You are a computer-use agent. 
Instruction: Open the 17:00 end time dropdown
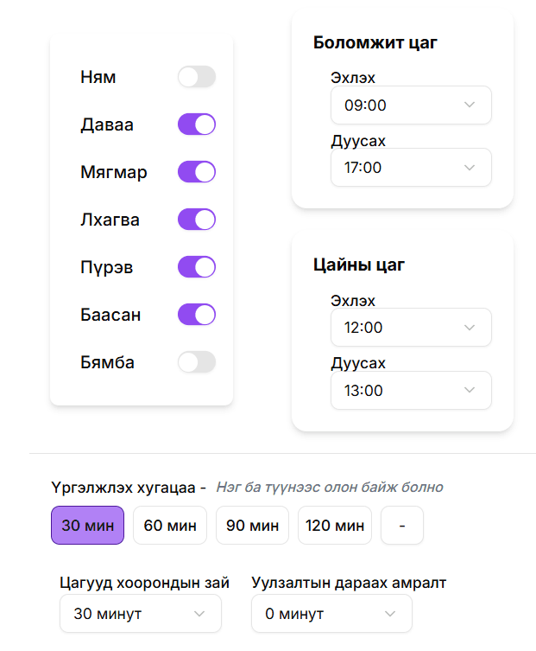pyautogui.click(x=410, y=168)
